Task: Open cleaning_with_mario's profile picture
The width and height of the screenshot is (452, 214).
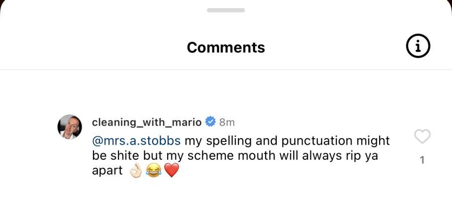Action: tap(69, 127)
